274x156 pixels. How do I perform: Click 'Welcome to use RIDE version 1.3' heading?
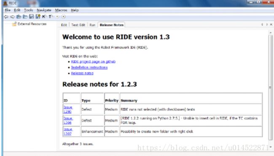116,37
